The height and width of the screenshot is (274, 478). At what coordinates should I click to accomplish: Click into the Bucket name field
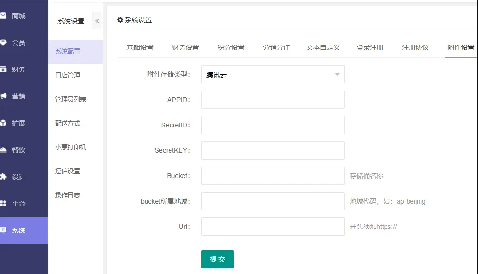(x=273, y=176)
